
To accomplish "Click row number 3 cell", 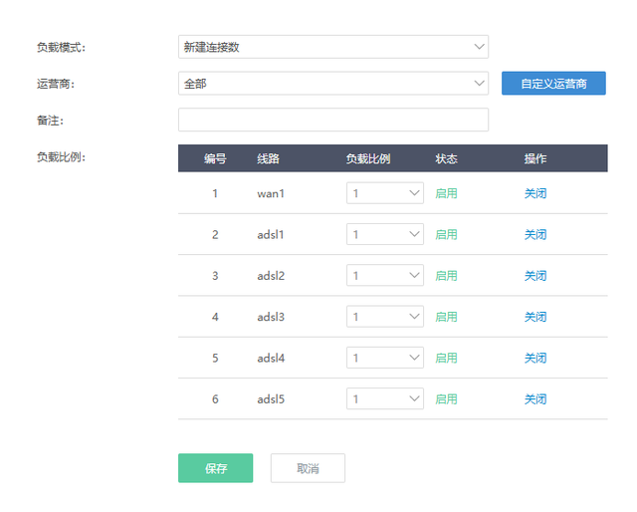I will 215,275.
